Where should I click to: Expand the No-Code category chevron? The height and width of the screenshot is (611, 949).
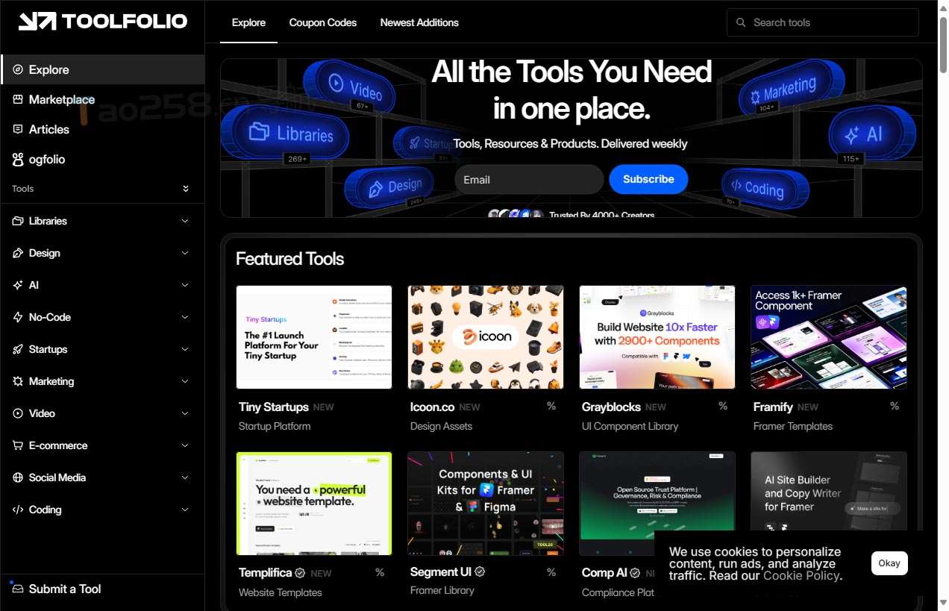[185, 317]
